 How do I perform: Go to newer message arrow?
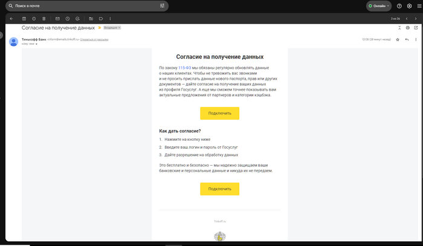coord(407,19)
